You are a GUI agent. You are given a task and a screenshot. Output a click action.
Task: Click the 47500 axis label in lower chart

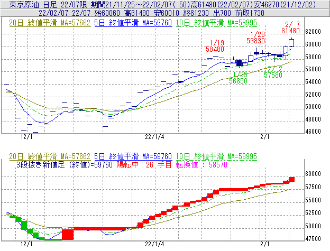coord(313,239)
